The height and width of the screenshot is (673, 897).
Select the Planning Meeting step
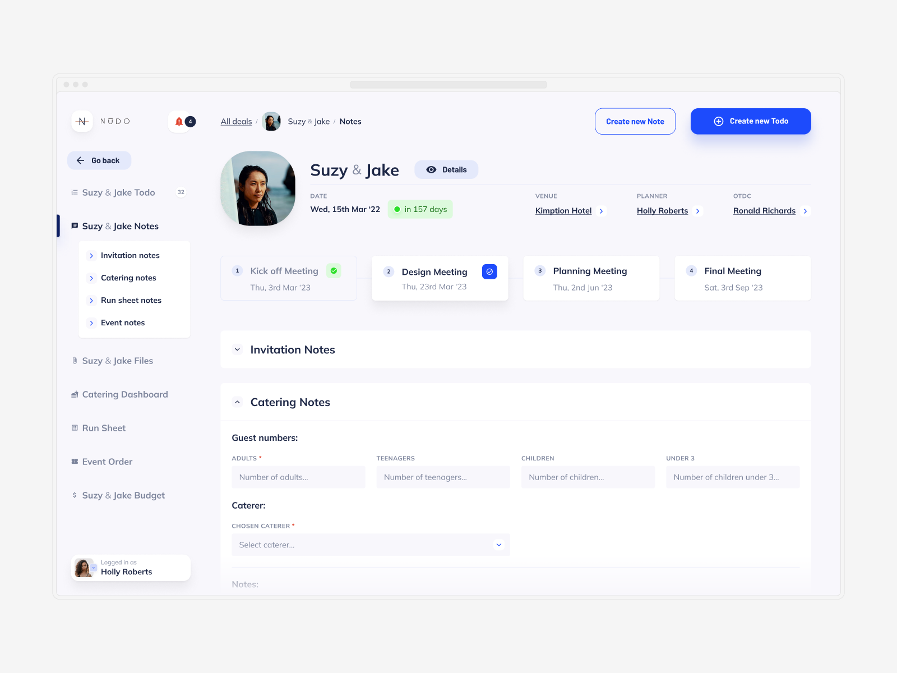pos(591,278)
